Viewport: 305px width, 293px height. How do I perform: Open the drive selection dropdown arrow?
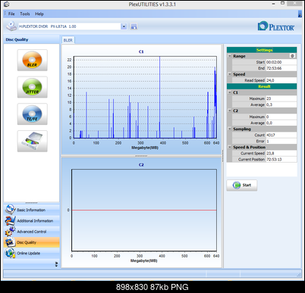click(124, 26)
